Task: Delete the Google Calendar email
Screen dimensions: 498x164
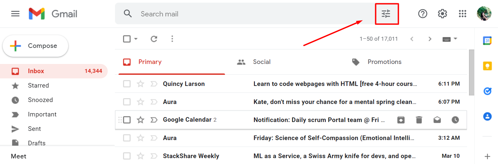Action: click(419, 120)
